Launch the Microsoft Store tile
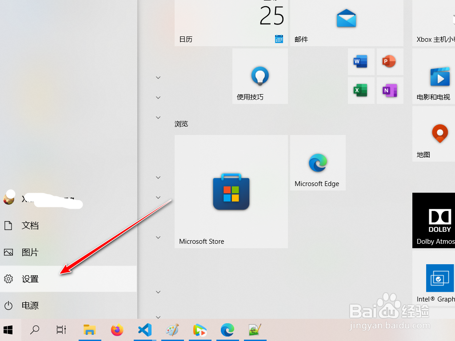The height and width of the screenshot is (341, 455). pos(231,191)
